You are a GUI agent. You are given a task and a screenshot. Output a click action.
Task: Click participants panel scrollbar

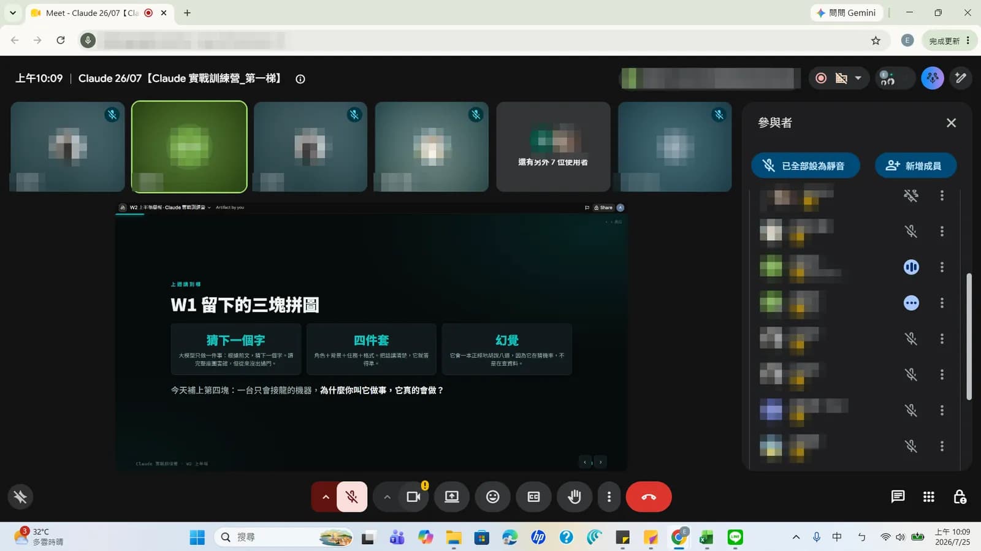click(969, 336)
